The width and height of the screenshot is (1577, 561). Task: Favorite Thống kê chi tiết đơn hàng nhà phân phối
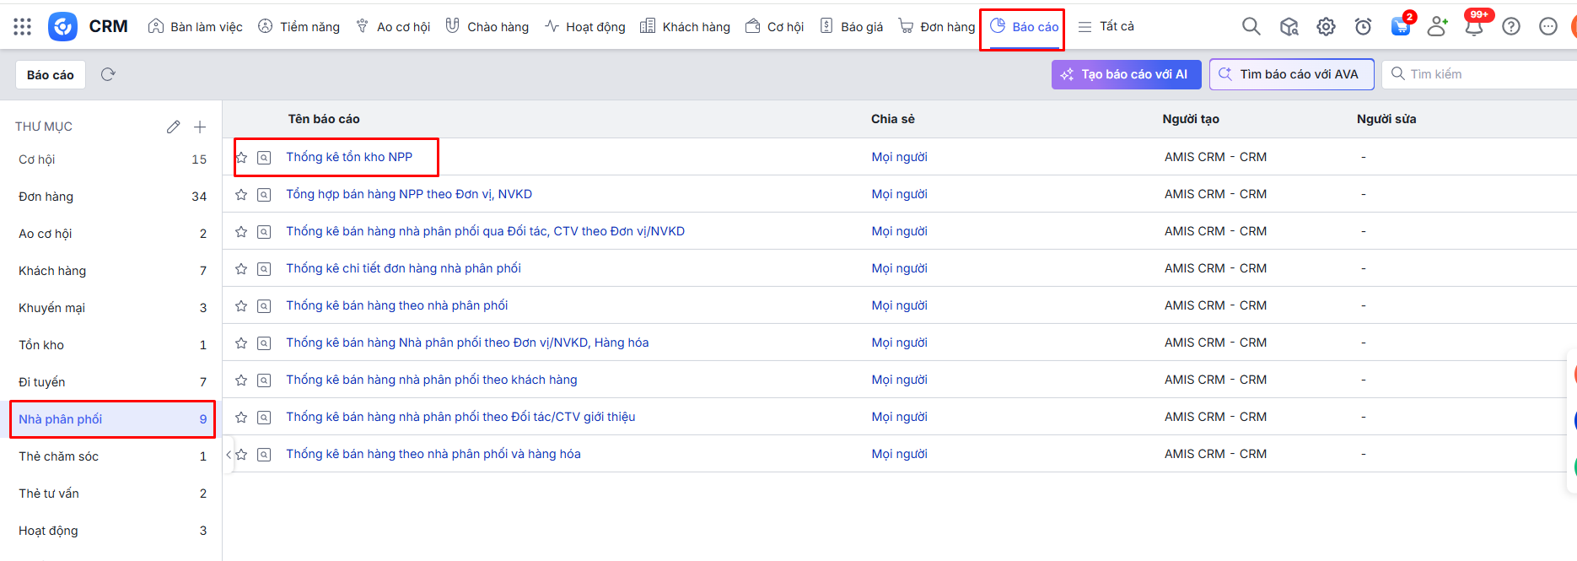[241, 269]
